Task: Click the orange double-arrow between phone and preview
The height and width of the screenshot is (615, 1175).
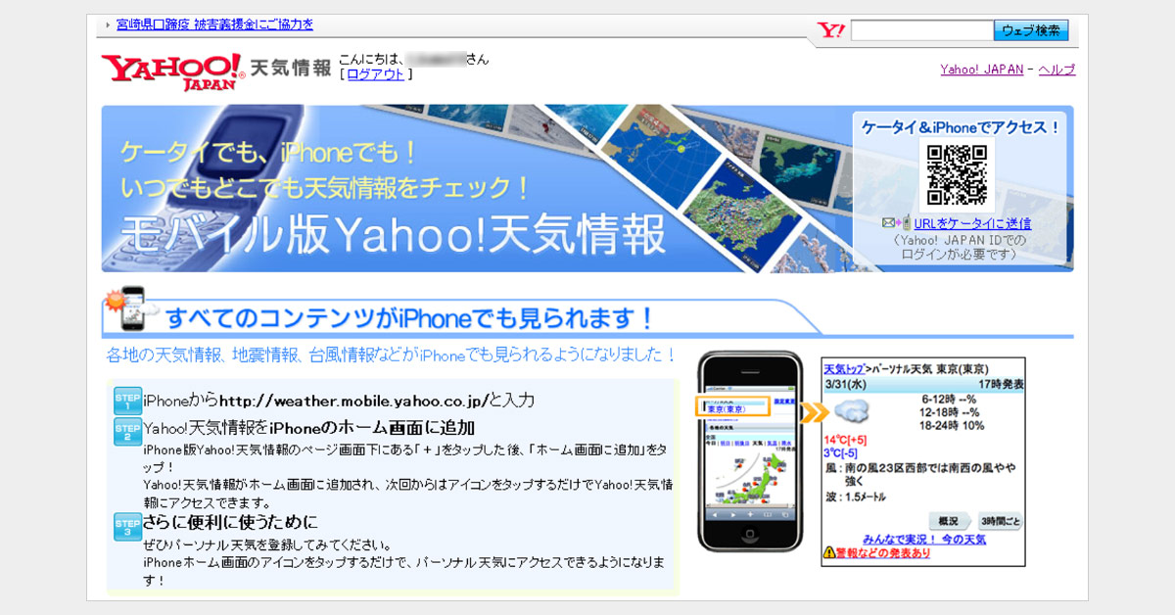Action: tap(815, 413)
